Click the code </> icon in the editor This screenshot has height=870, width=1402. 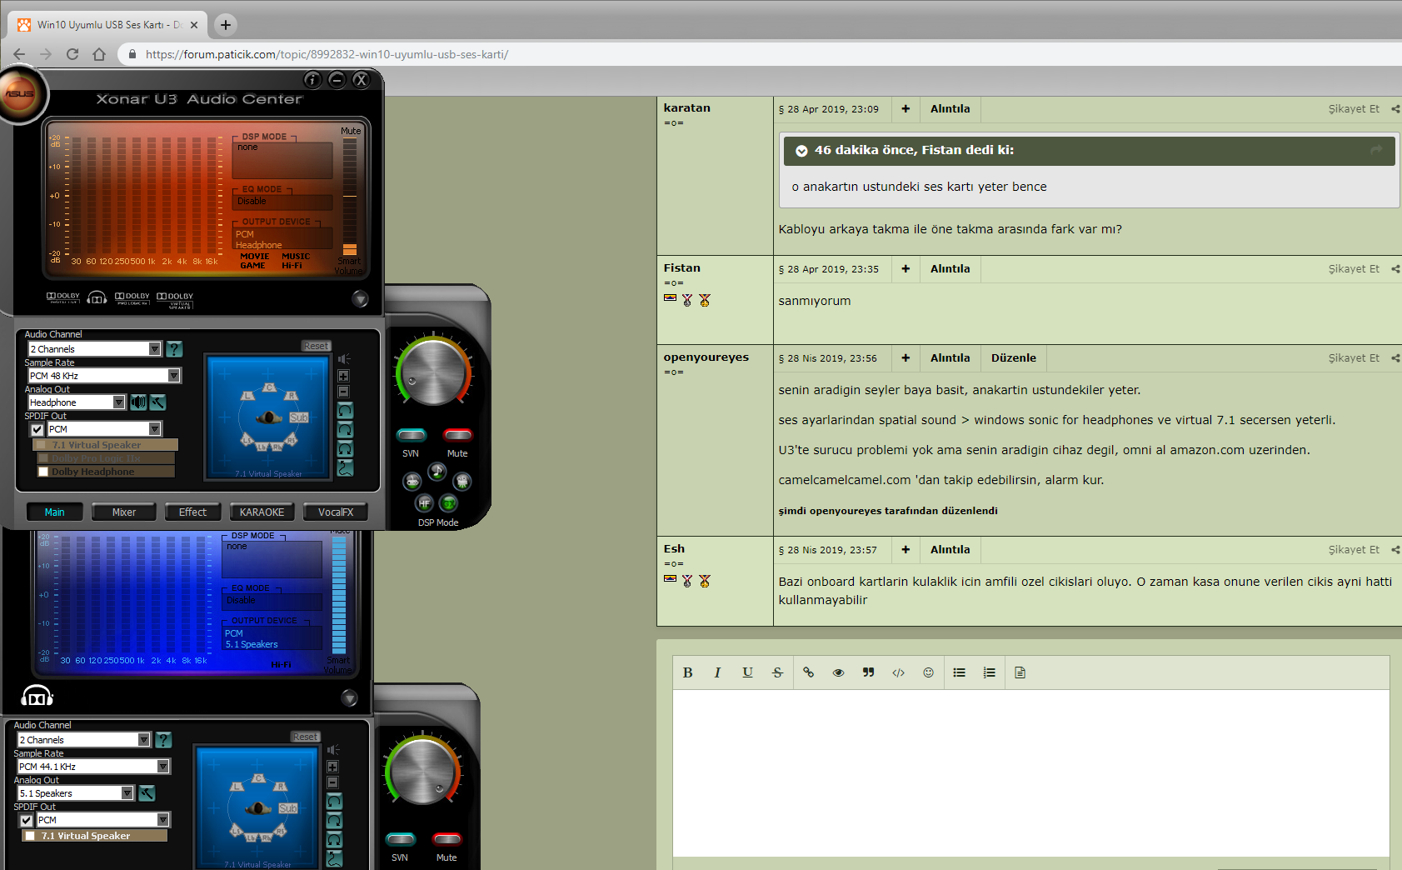[x=898, y=672]
